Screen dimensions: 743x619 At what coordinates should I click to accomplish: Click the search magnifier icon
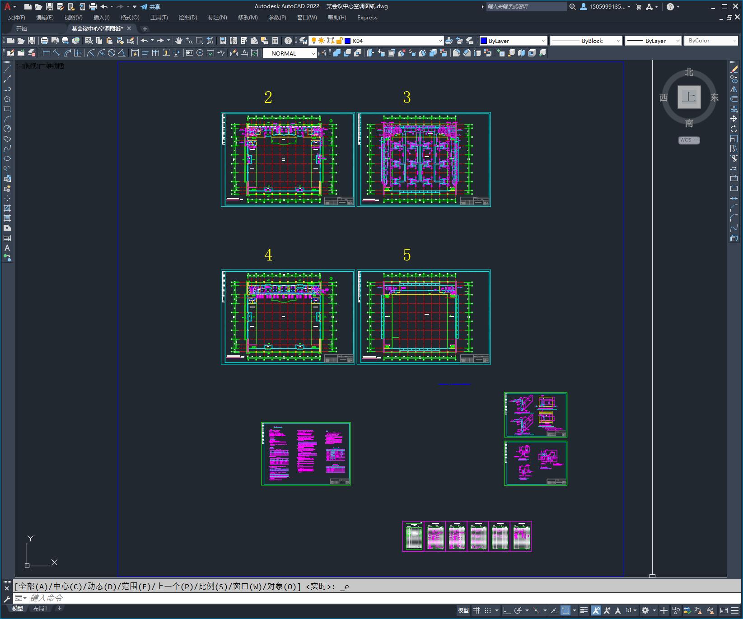click(x=573, y=7)
